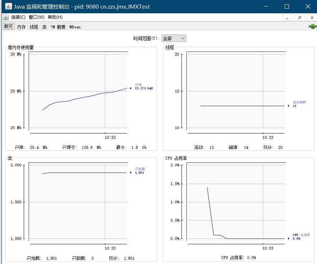Click the bottom CPU 占用率: 0.0% readout
This screenshot has height=264, width=317.
[x=239, y=258]
